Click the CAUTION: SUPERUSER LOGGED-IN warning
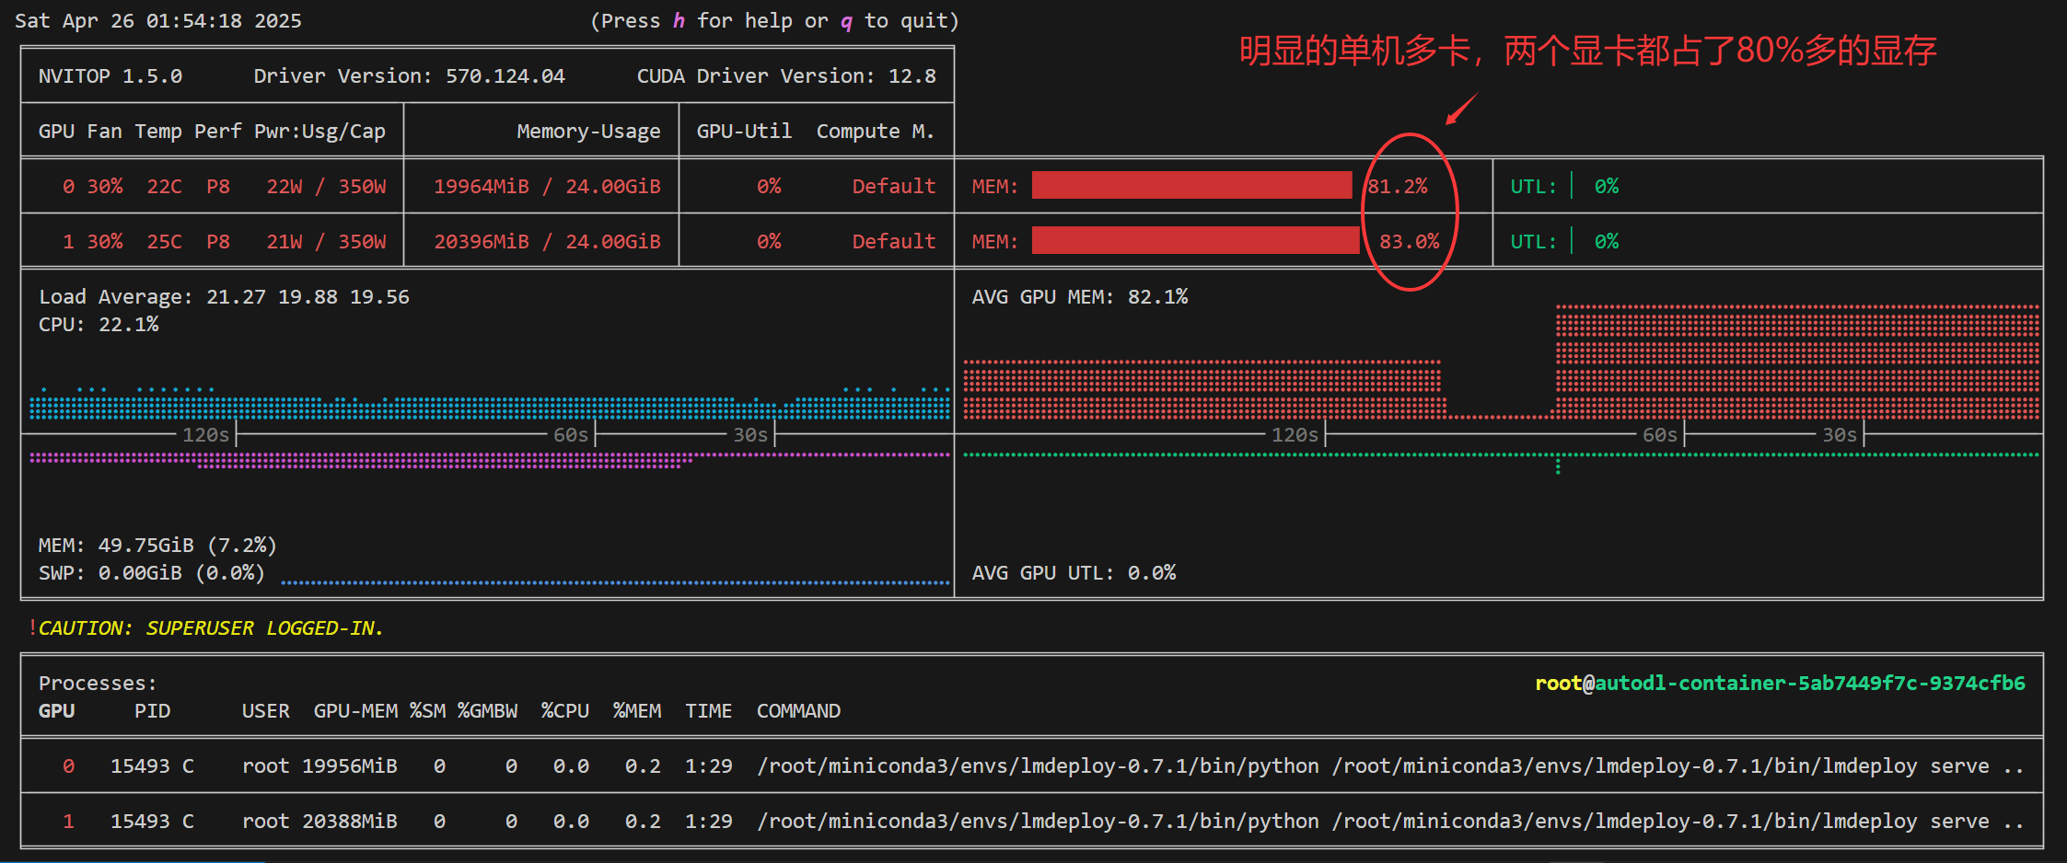This screenshot has height=863, width=2067. [x=210, y=627]
